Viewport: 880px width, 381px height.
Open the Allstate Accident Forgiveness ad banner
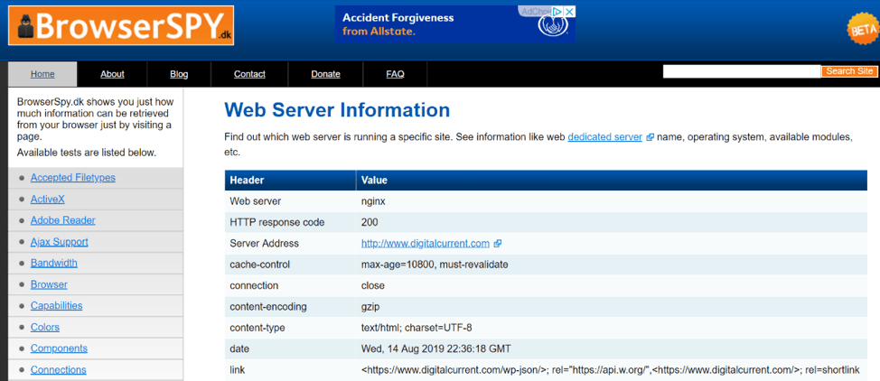(x=455, y=24)
